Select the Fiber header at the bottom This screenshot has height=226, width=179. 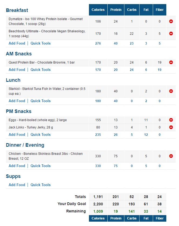click(x=160, y=218)
